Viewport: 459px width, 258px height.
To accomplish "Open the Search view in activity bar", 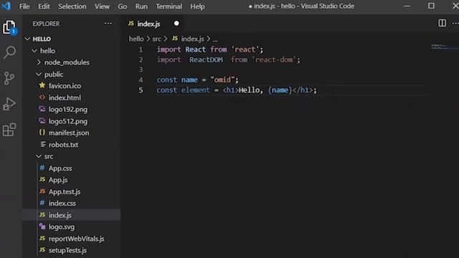I will click(x=9, y=52).
